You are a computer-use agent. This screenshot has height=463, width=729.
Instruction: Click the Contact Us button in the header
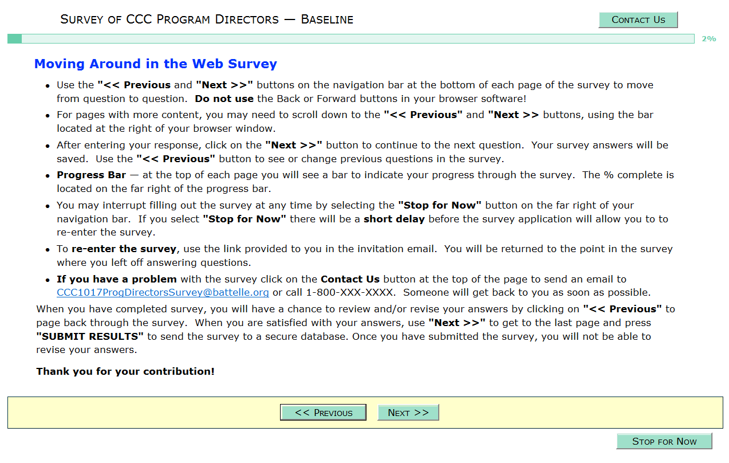tap(638, 20)
